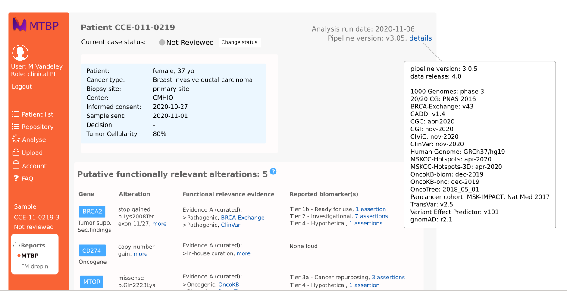Select the FM dropin report
Image resolution: width=567 pixels, height=291 pixels.
click(x=34, y=266)
